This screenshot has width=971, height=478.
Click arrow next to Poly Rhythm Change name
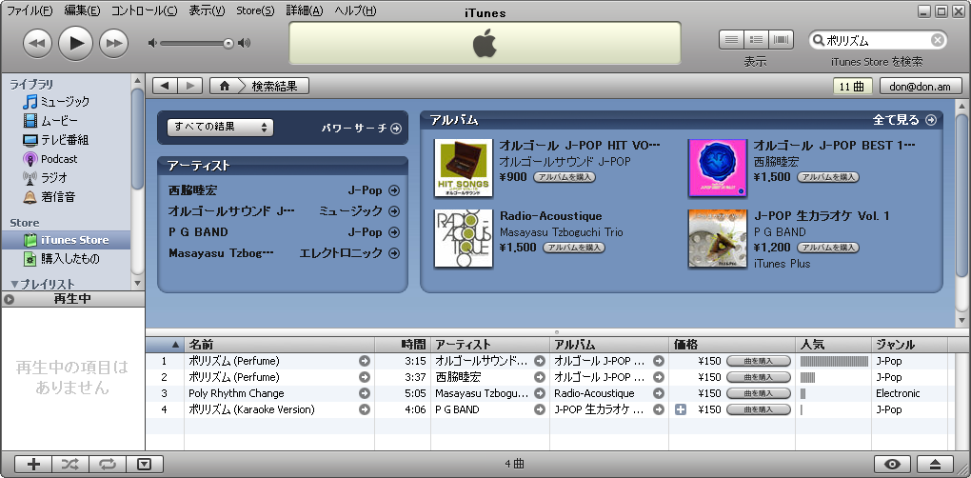[x=364, y=393]
